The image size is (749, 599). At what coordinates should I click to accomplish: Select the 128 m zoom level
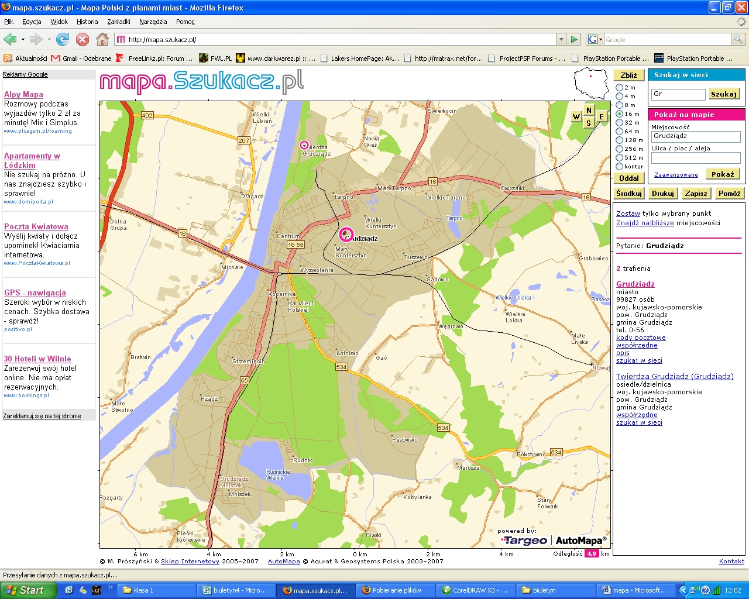(620, 140)
